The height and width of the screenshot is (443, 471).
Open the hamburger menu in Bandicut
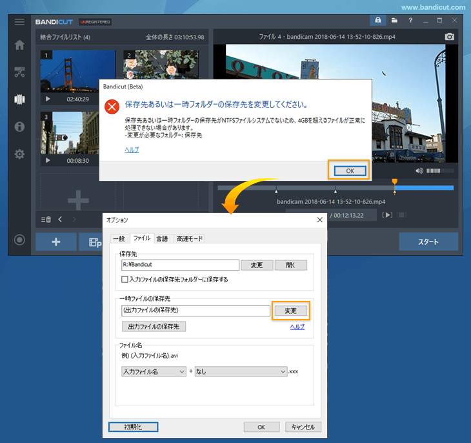tap(19, 22)
